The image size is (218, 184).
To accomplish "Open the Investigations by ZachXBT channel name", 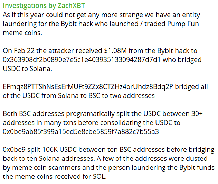I will coord(44,6).
